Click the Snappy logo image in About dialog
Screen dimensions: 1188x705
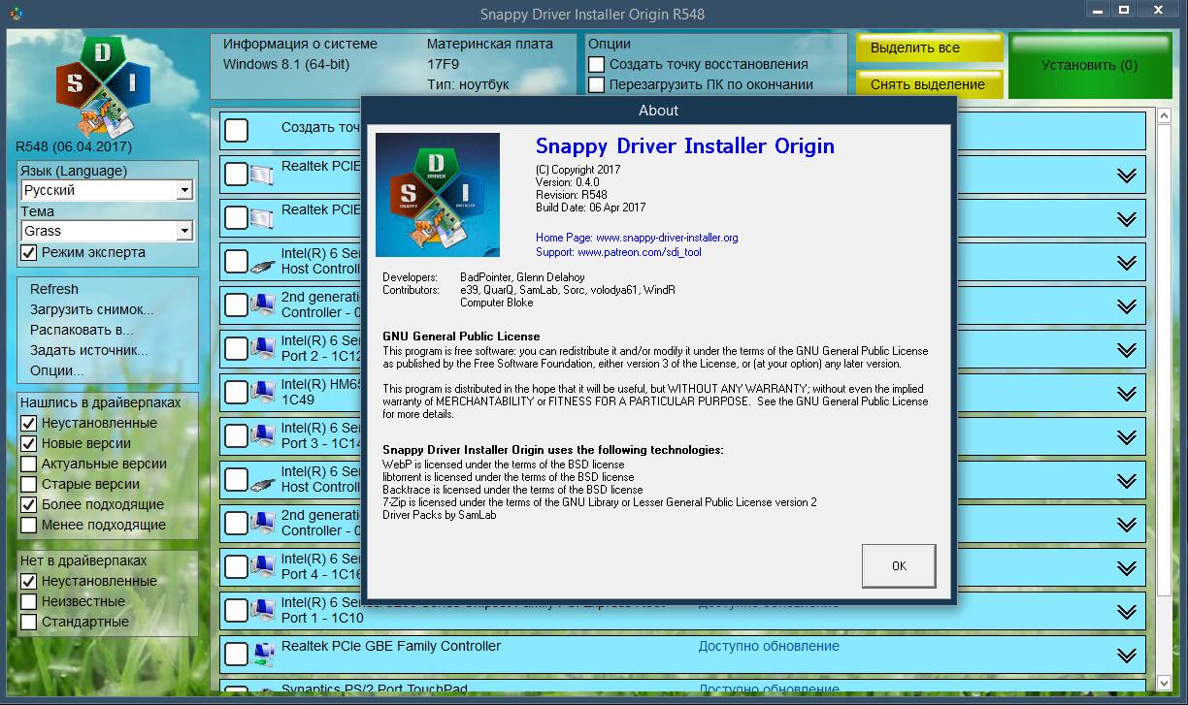(438, 195)
